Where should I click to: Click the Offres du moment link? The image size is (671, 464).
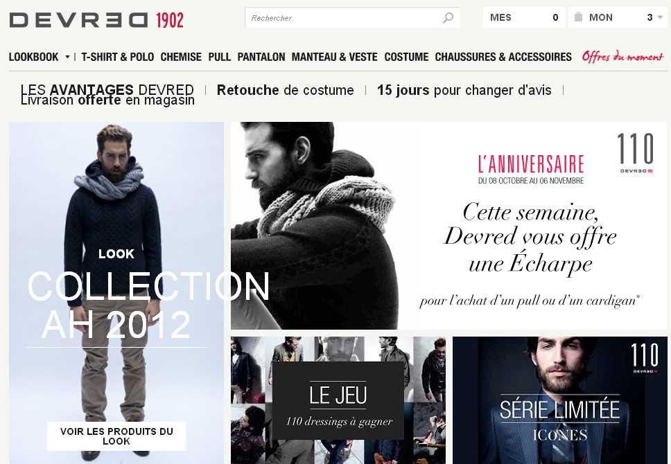622,57
